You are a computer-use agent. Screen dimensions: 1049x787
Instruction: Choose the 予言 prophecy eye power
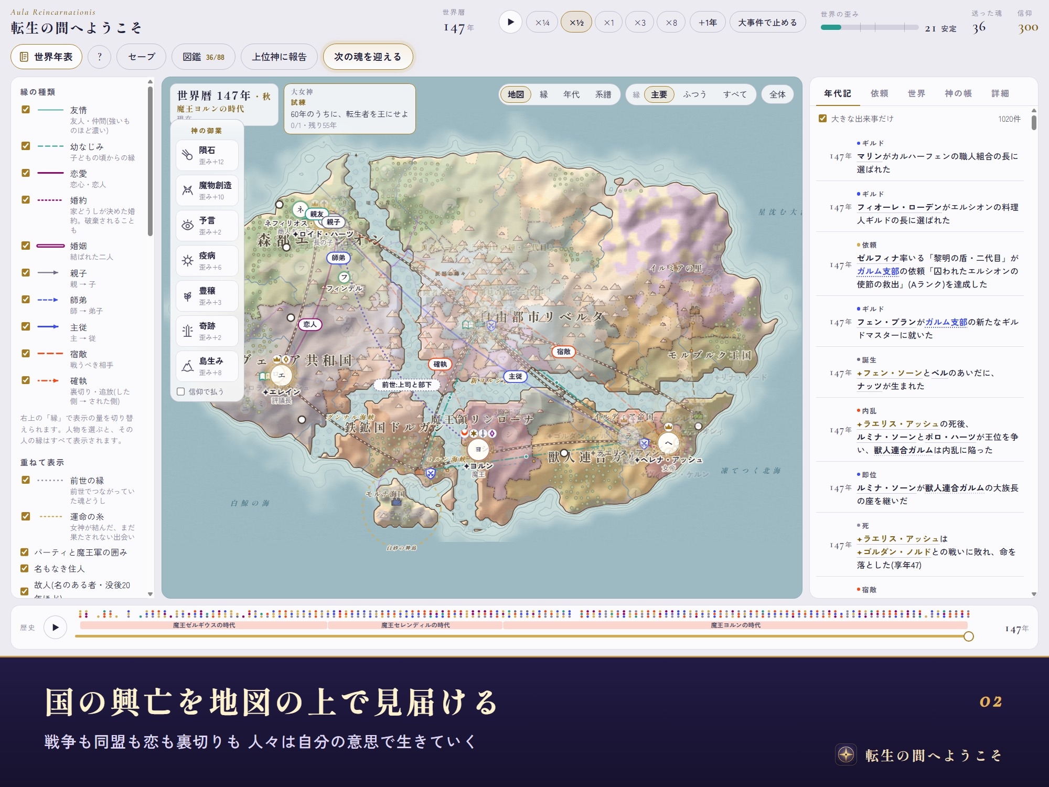[207, 226]
